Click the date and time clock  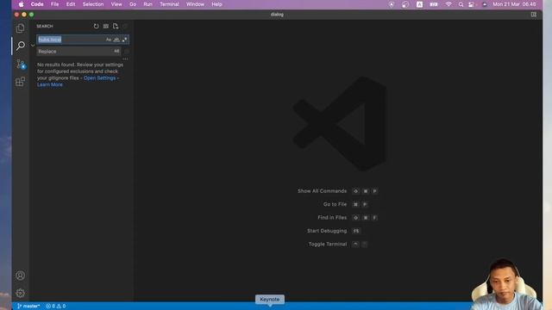pos(514,4)
